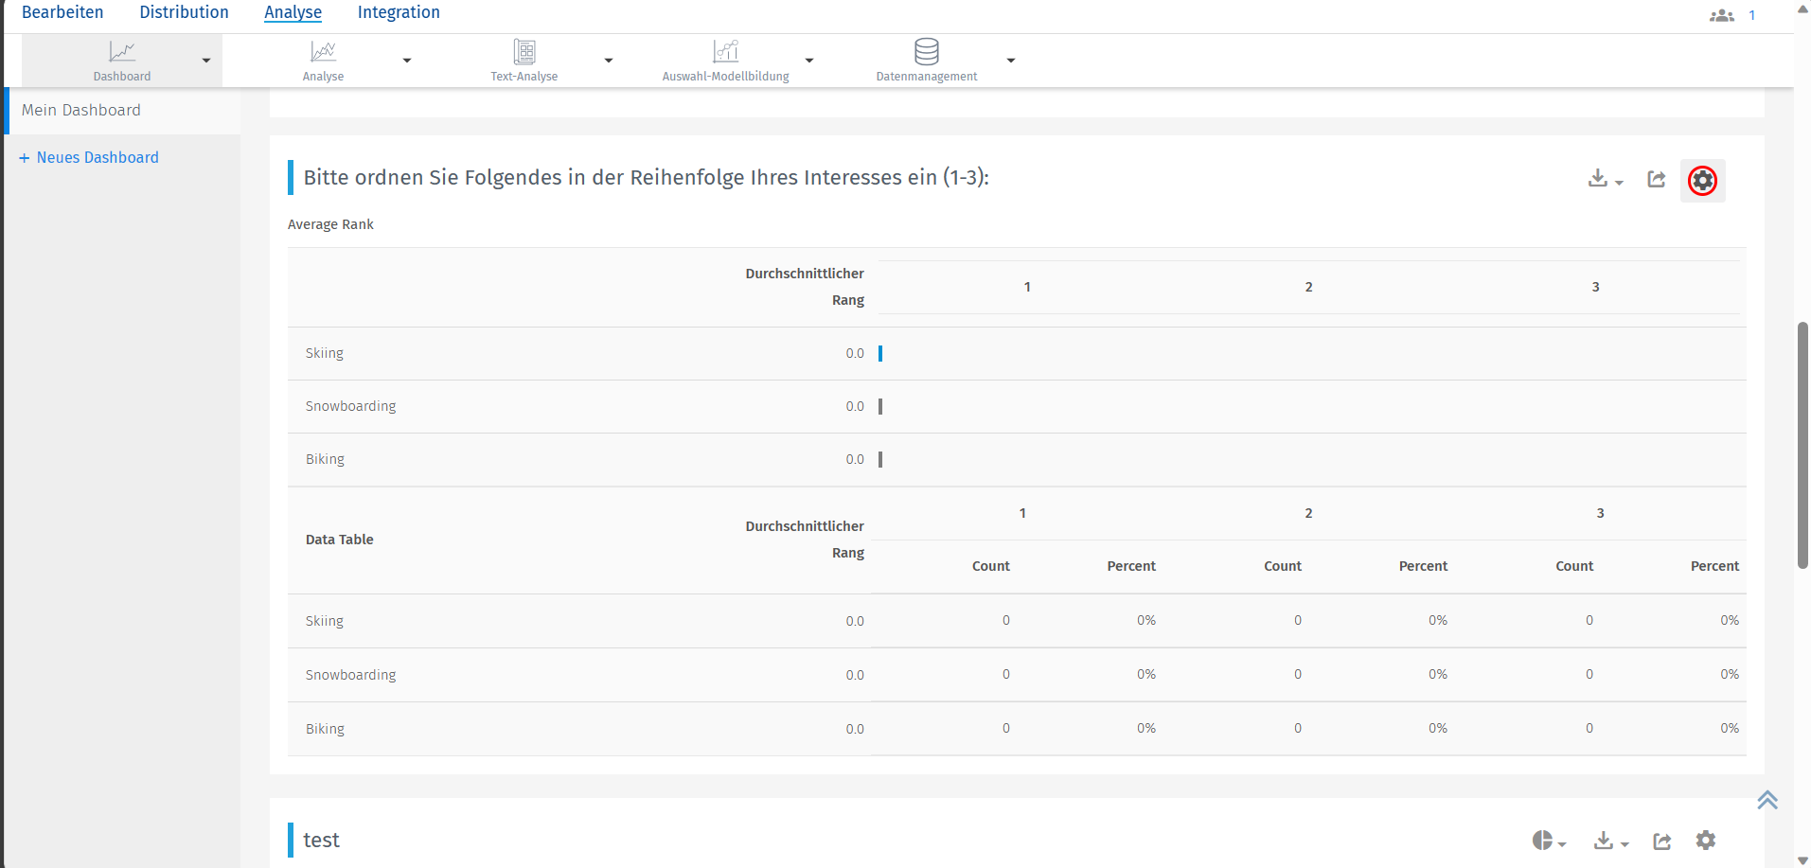Switch to the Distribution tab
The image size is (1811, 868).
click(184, 12)
